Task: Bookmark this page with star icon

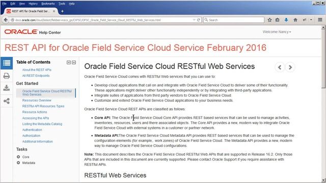Action: click(269, 20)
